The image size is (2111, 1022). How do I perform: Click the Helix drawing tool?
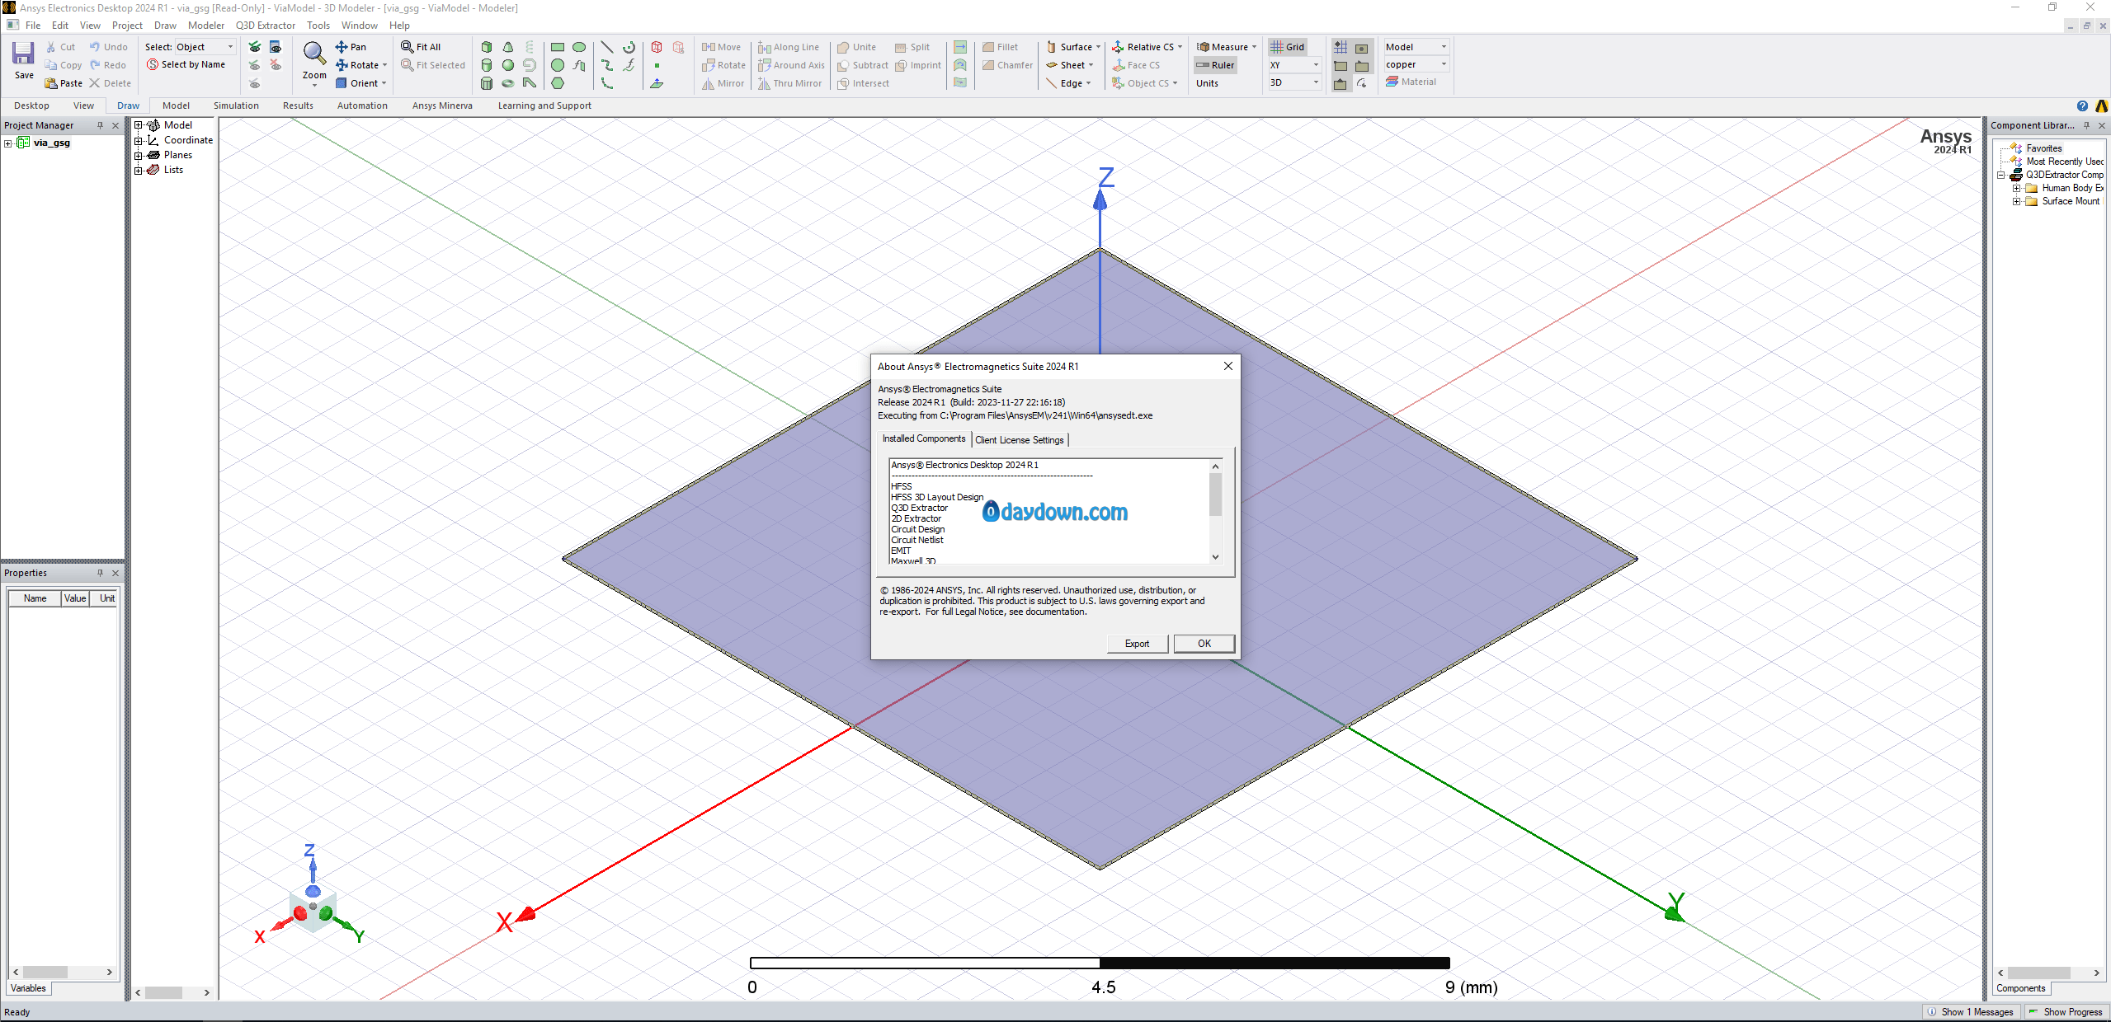(x=530, y=47)
